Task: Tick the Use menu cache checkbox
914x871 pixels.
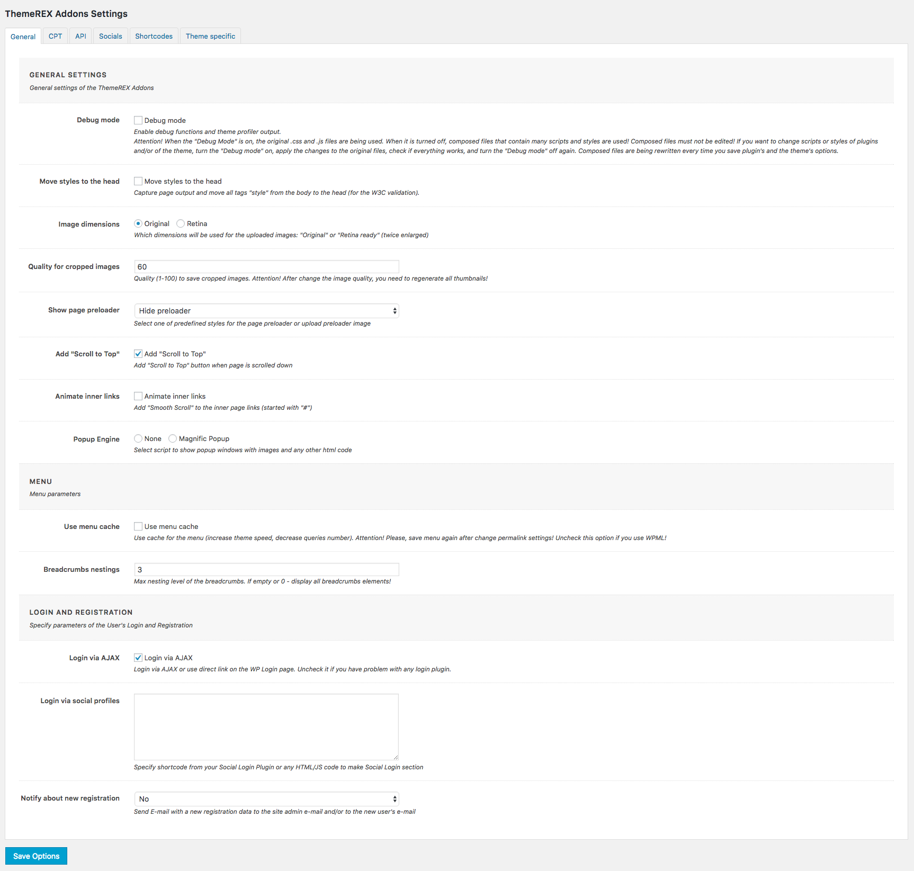Action: [x=138, y=526]
